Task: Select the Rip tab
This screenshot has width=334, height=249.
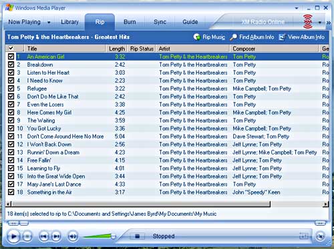Action: point(100,22)
